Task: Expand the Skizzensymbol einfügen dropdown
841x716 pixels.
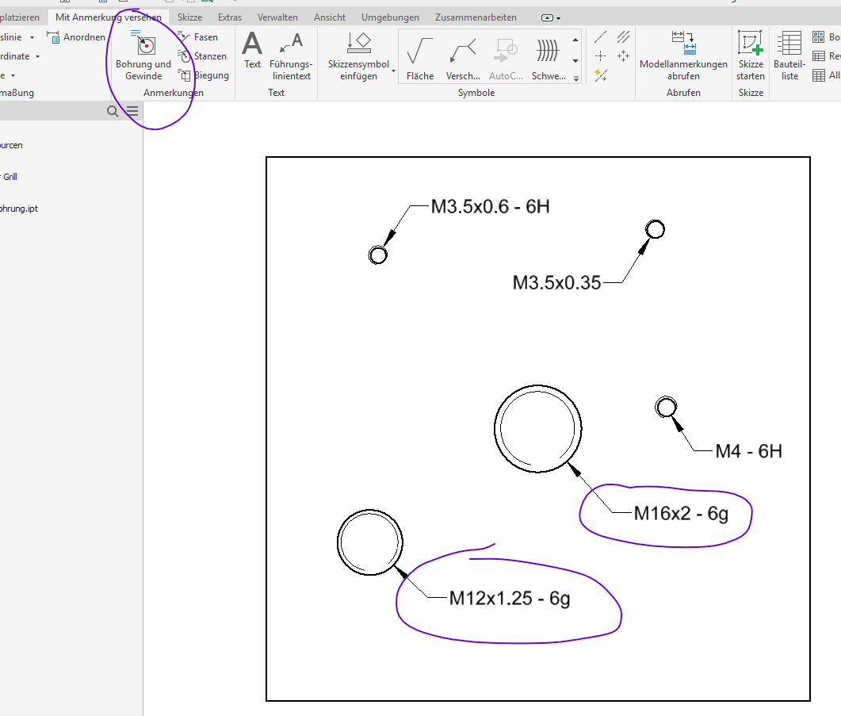Action: click(x=393, y=71)
